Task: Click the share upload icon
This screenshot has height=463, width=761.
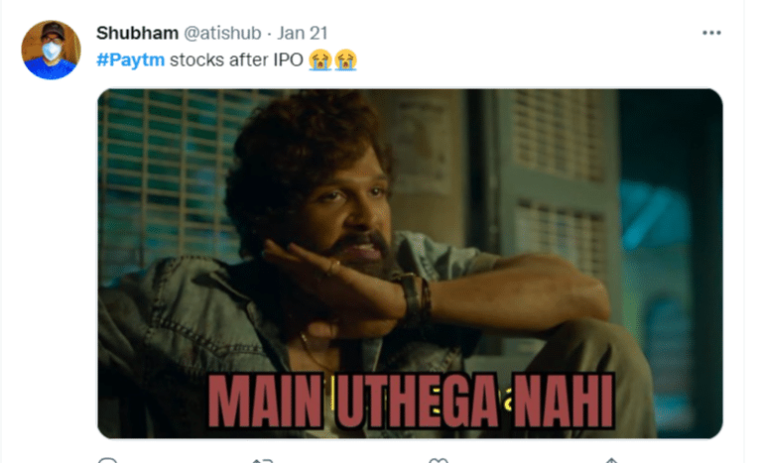Action: (611, 460)
